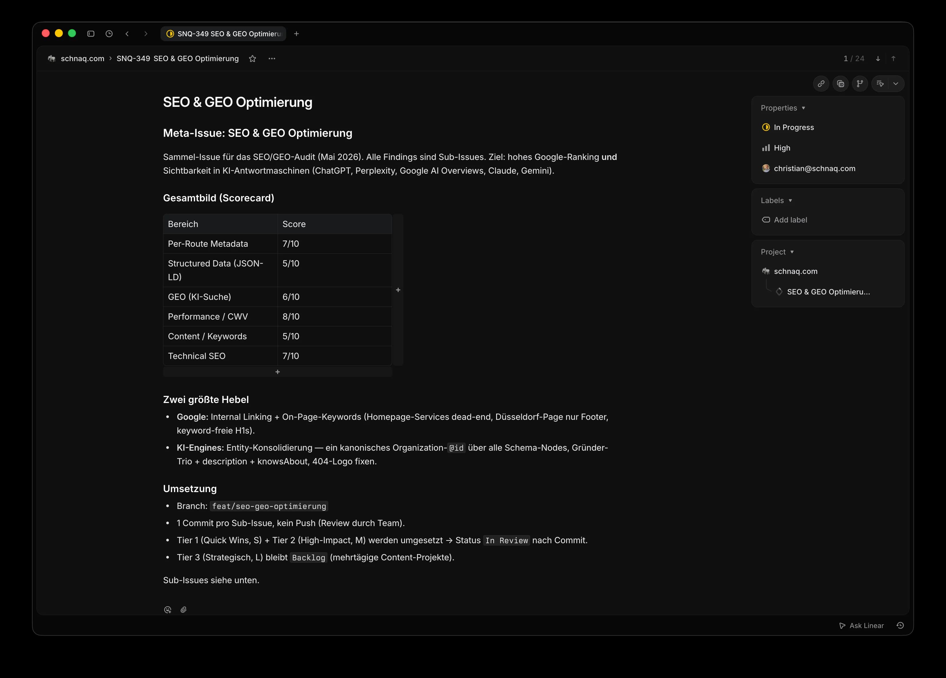The height and width of the screenshot is (678, 946).
Task: Change the In Progress status
Action: click(787, 127)
